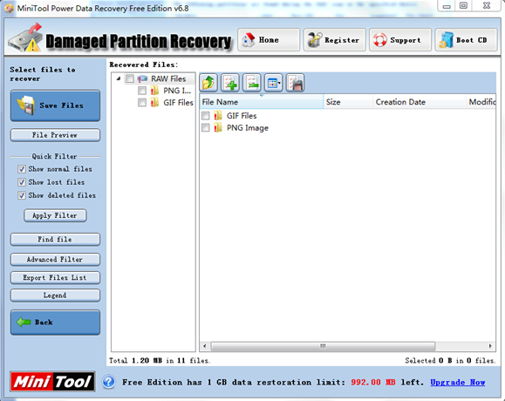Open the Advanced Filter button
The width and height of the screenshot is (505, 401).
pos(55,260)
